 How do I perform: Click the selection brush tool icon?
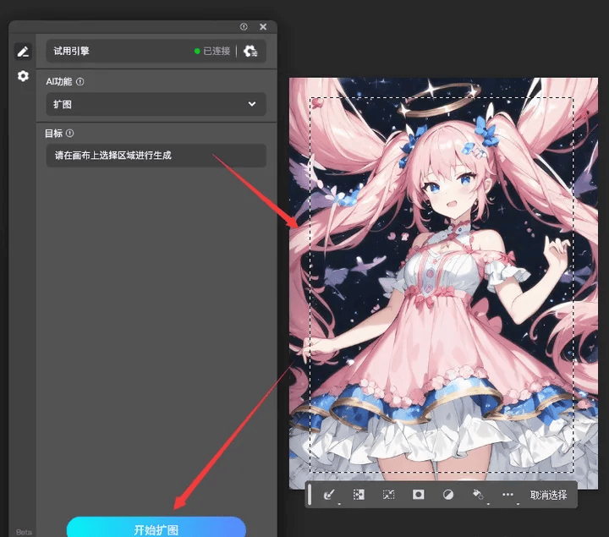[329, 494]
